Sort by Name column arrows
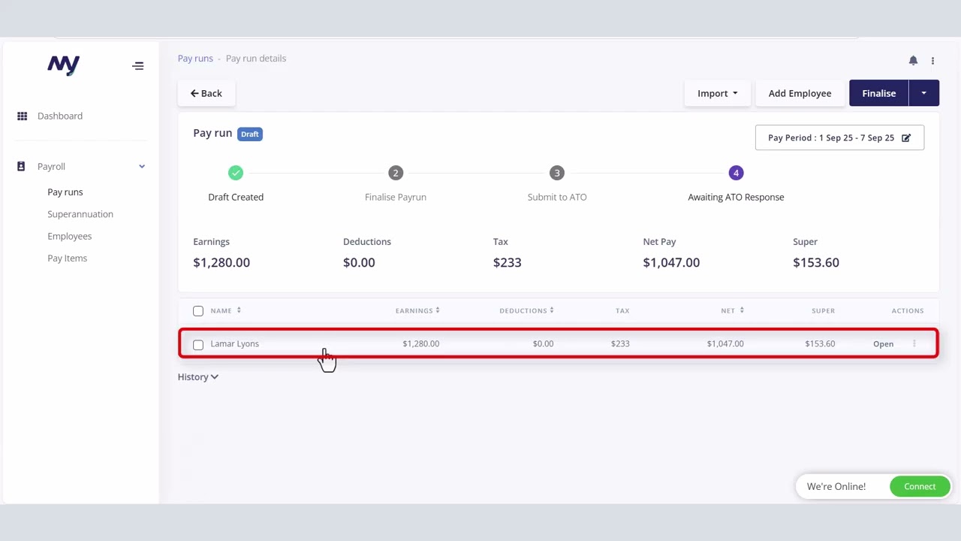The height and width of the screenshot is (541, 961). [239, 310]
